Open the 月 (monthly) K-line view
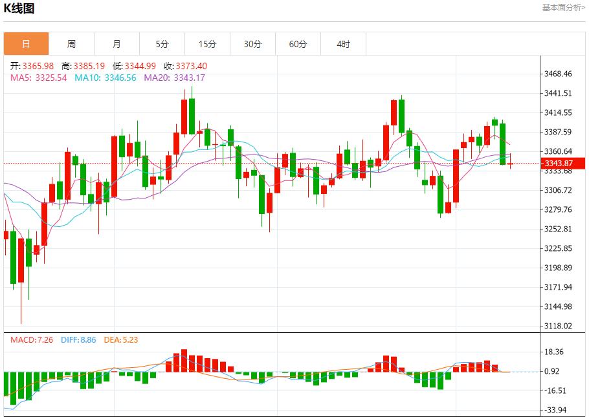The width and height of the screenshot is (589, 417). click(117, 44)
